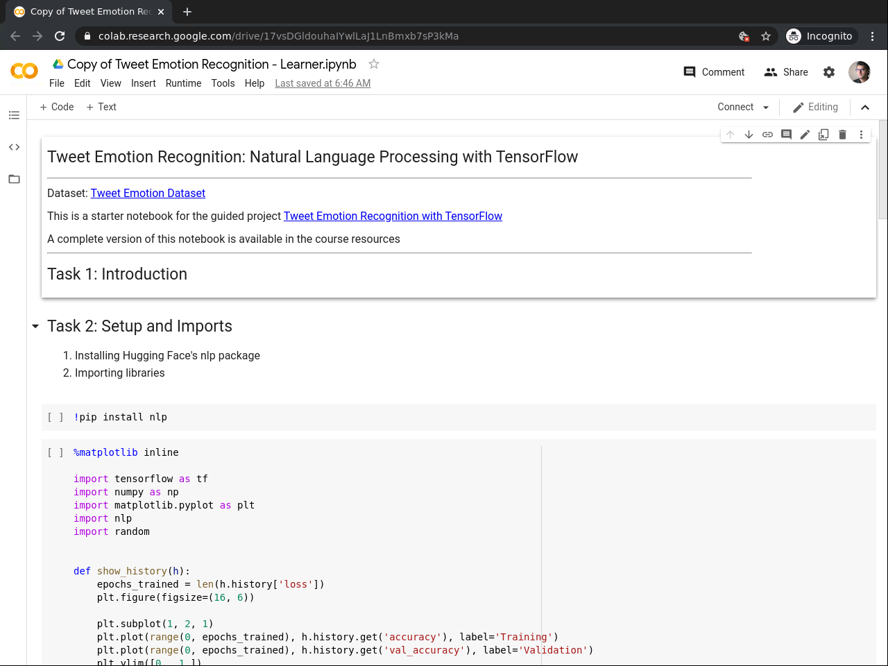This screenshot has width=888, height=666.
Task: Delete the selected cell with trash icon
Action: click(x=842, y=135)
